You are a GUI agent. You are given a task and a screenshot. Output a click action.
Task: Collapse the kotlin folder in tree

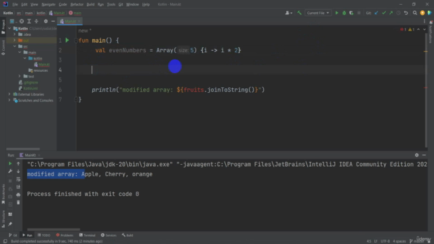point(25,58)
